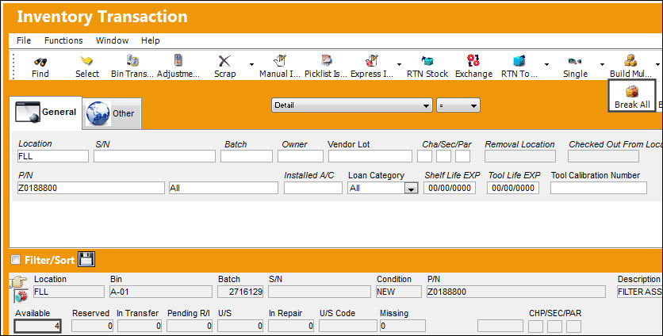Screen dimensions: 663x336
Task: Click the Single toolbar icon
Action: (x=575, y=61)
